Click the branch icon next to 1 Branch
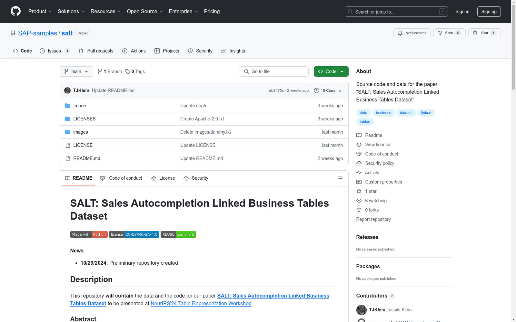 pos(100,71)
